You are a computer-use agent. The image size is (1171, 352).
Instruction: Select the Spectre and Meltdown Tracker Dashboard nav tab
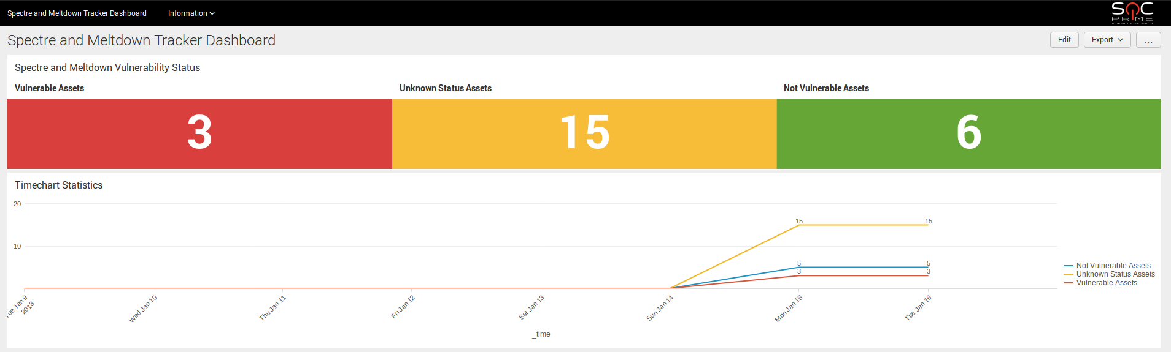77,13
